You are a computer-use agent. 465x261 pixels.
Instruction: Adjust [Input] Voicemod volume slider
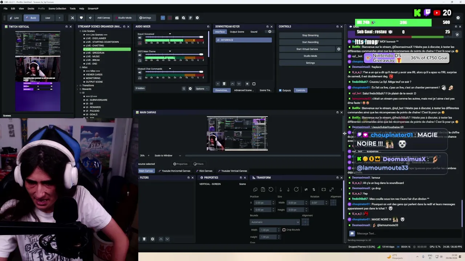point(174,37)
